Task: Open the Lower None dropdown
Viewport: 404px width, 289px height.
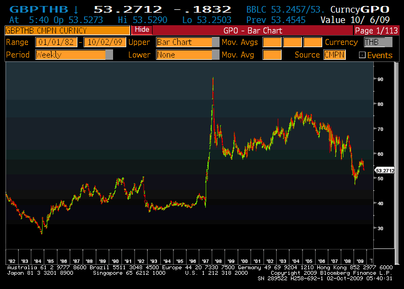Action: (x=188, y=54)
